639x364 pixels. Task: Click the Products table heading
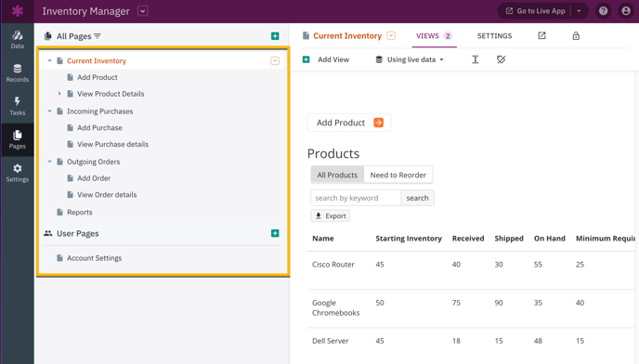[333, 153]
